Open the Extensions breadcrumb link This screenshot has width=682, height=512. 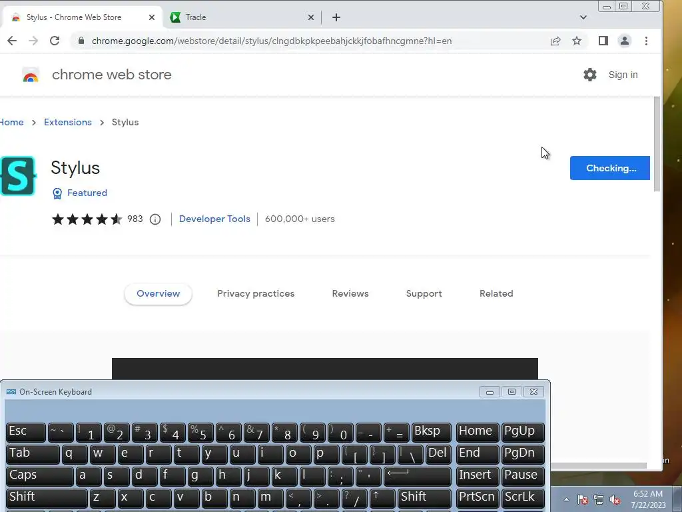(68, 123)
